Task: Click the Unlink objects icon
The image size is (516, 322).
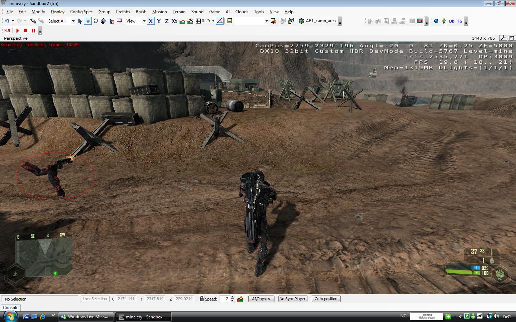Action: 41,21
